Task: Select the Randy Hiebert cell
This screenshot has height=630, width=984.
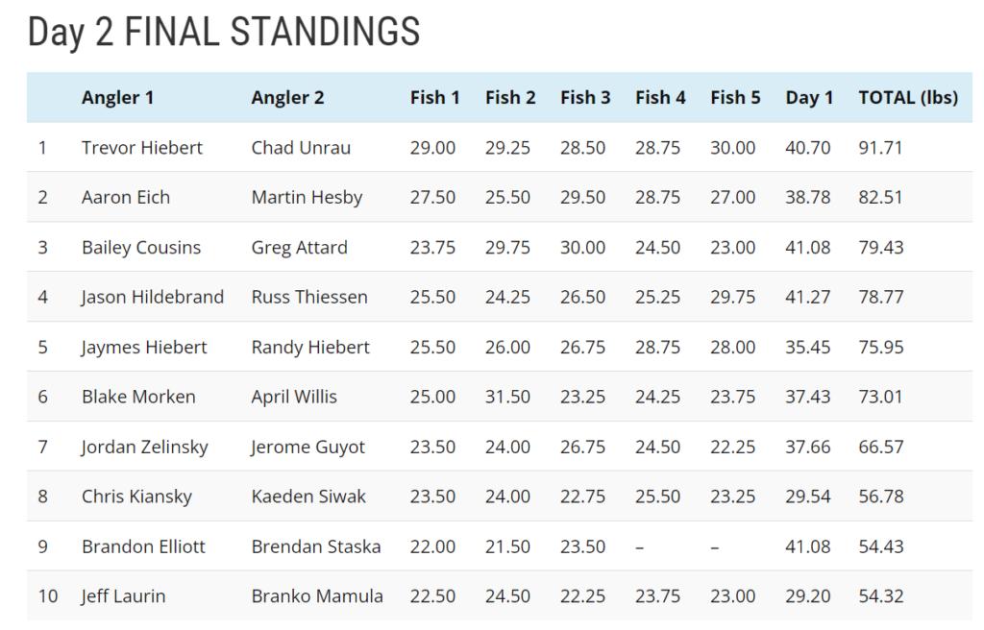Action: coord(310,348)
